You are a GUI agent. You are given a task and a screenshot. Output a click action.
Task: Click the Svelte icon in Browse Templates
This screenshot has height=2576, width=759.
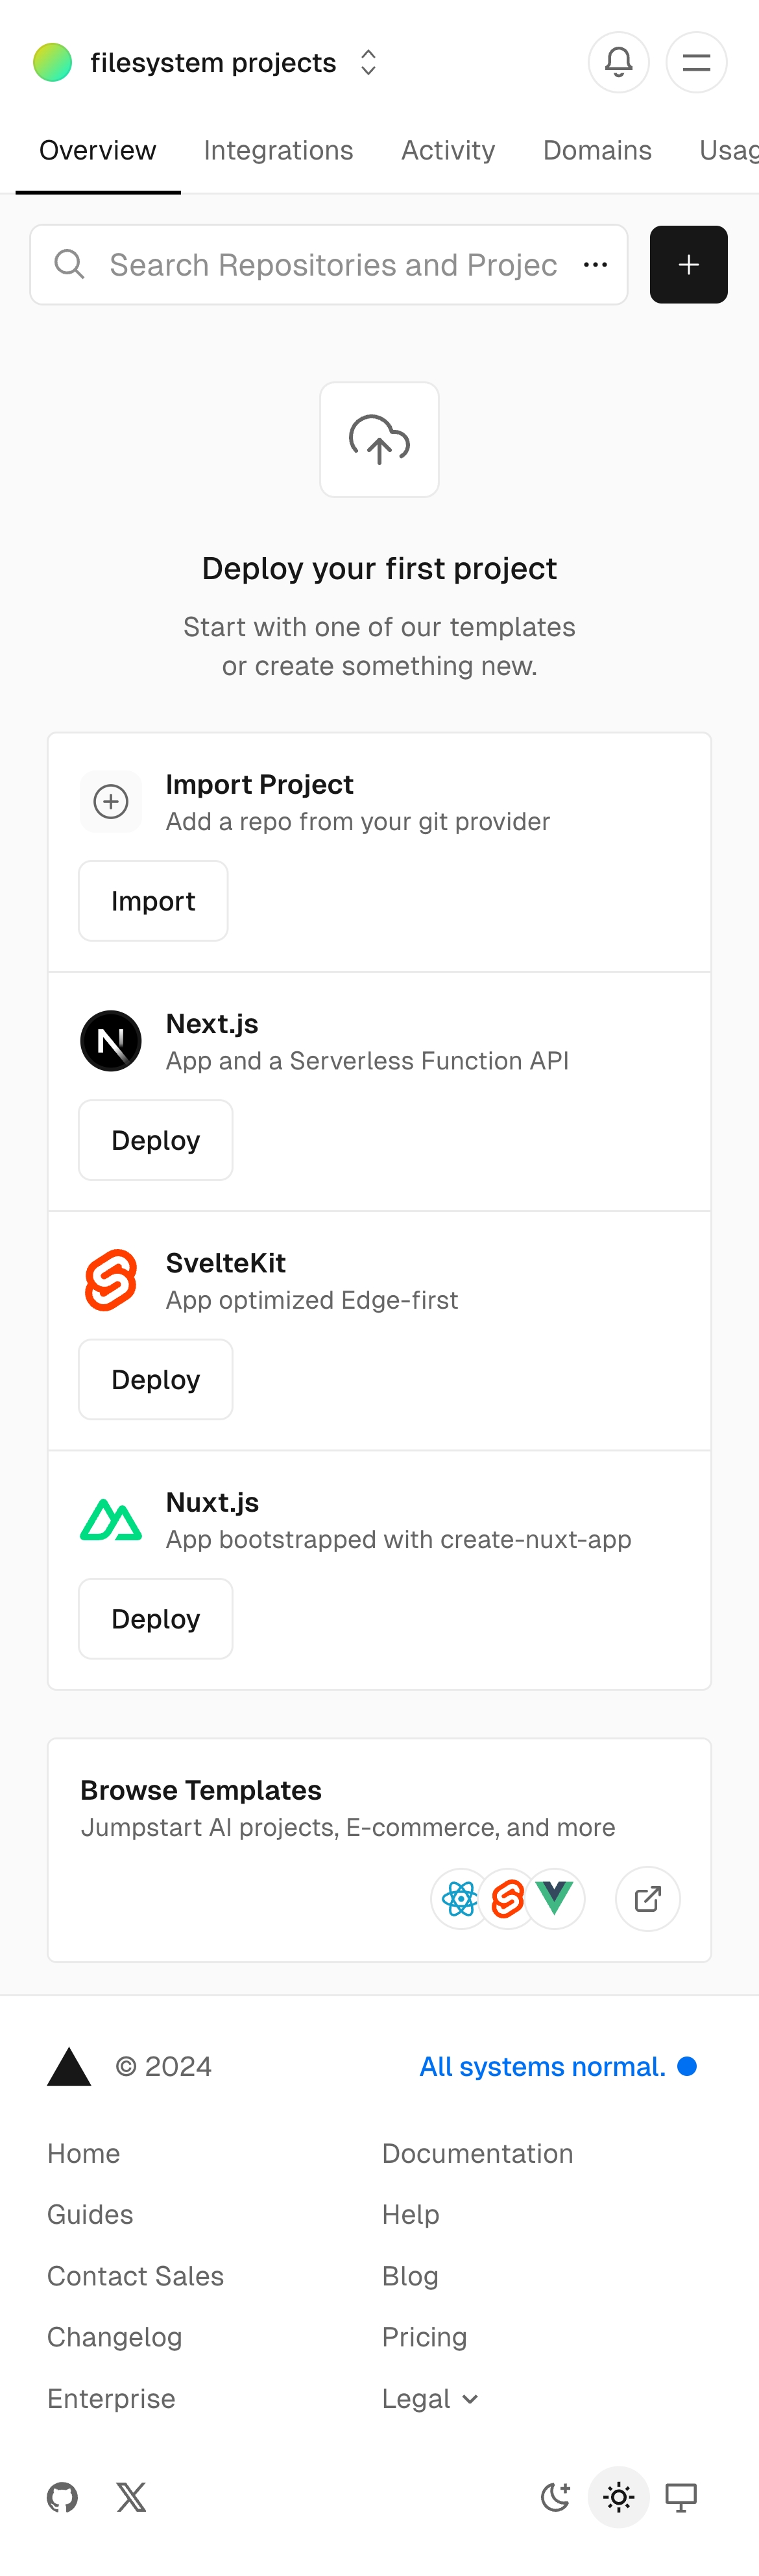pyautogui.click(x=508, y=1898)
